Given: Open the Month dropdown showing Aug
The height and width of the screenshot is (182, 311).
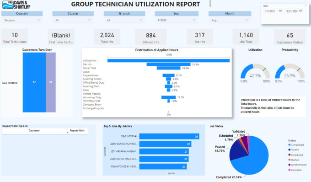Looking at the screenshot, I should click(230, 20).
